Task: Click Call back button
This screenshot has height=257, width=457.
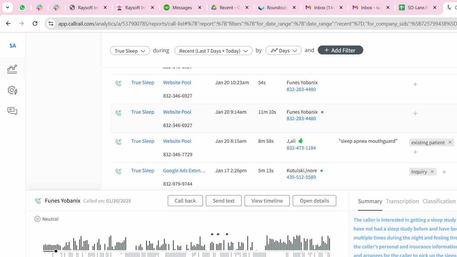Action: click(185, 201)
